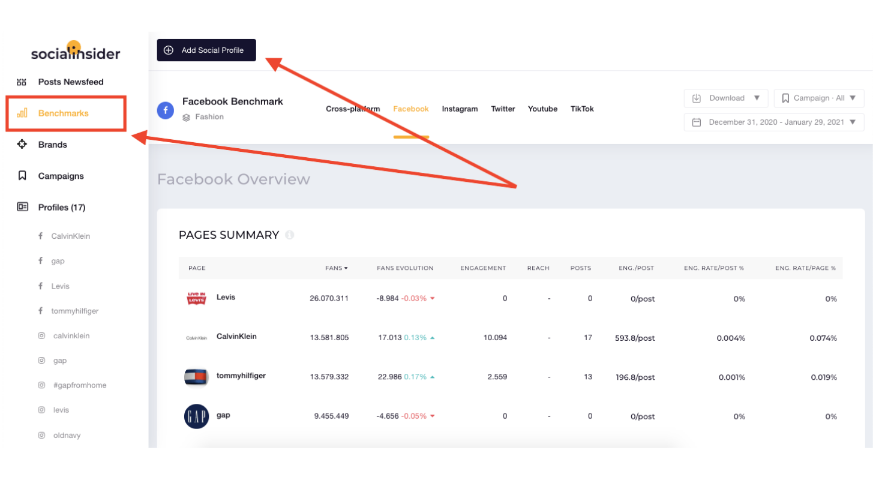Image resolution: width=876 pixels, height=480 pixels.
Task: Click CalvinKlein 593.8/post value
Action: [x=635, y=338]
